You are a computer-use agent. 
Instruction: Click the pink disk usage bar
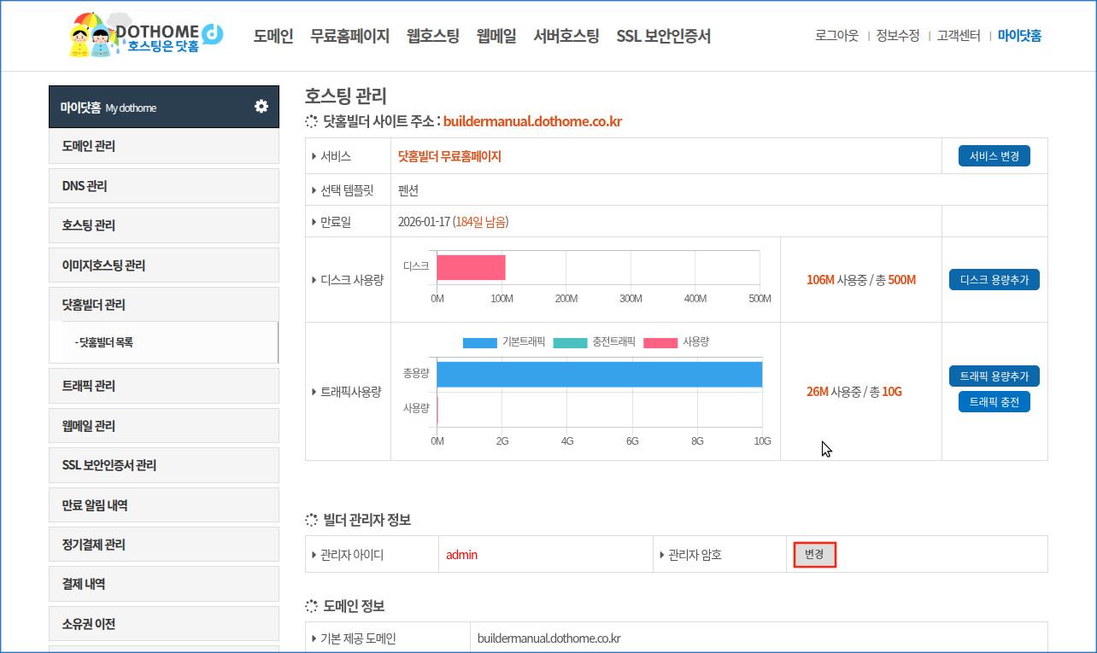click(471, 267)
